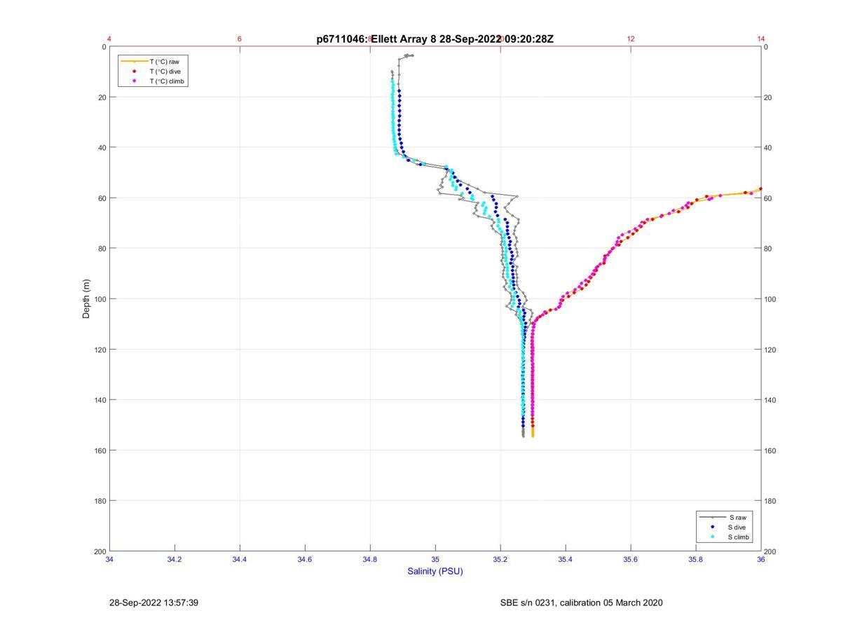The width and height of the screenshot is (841, 620).
Task: Click the 'Depth (m)' axis label
Action: pos(87,298)
